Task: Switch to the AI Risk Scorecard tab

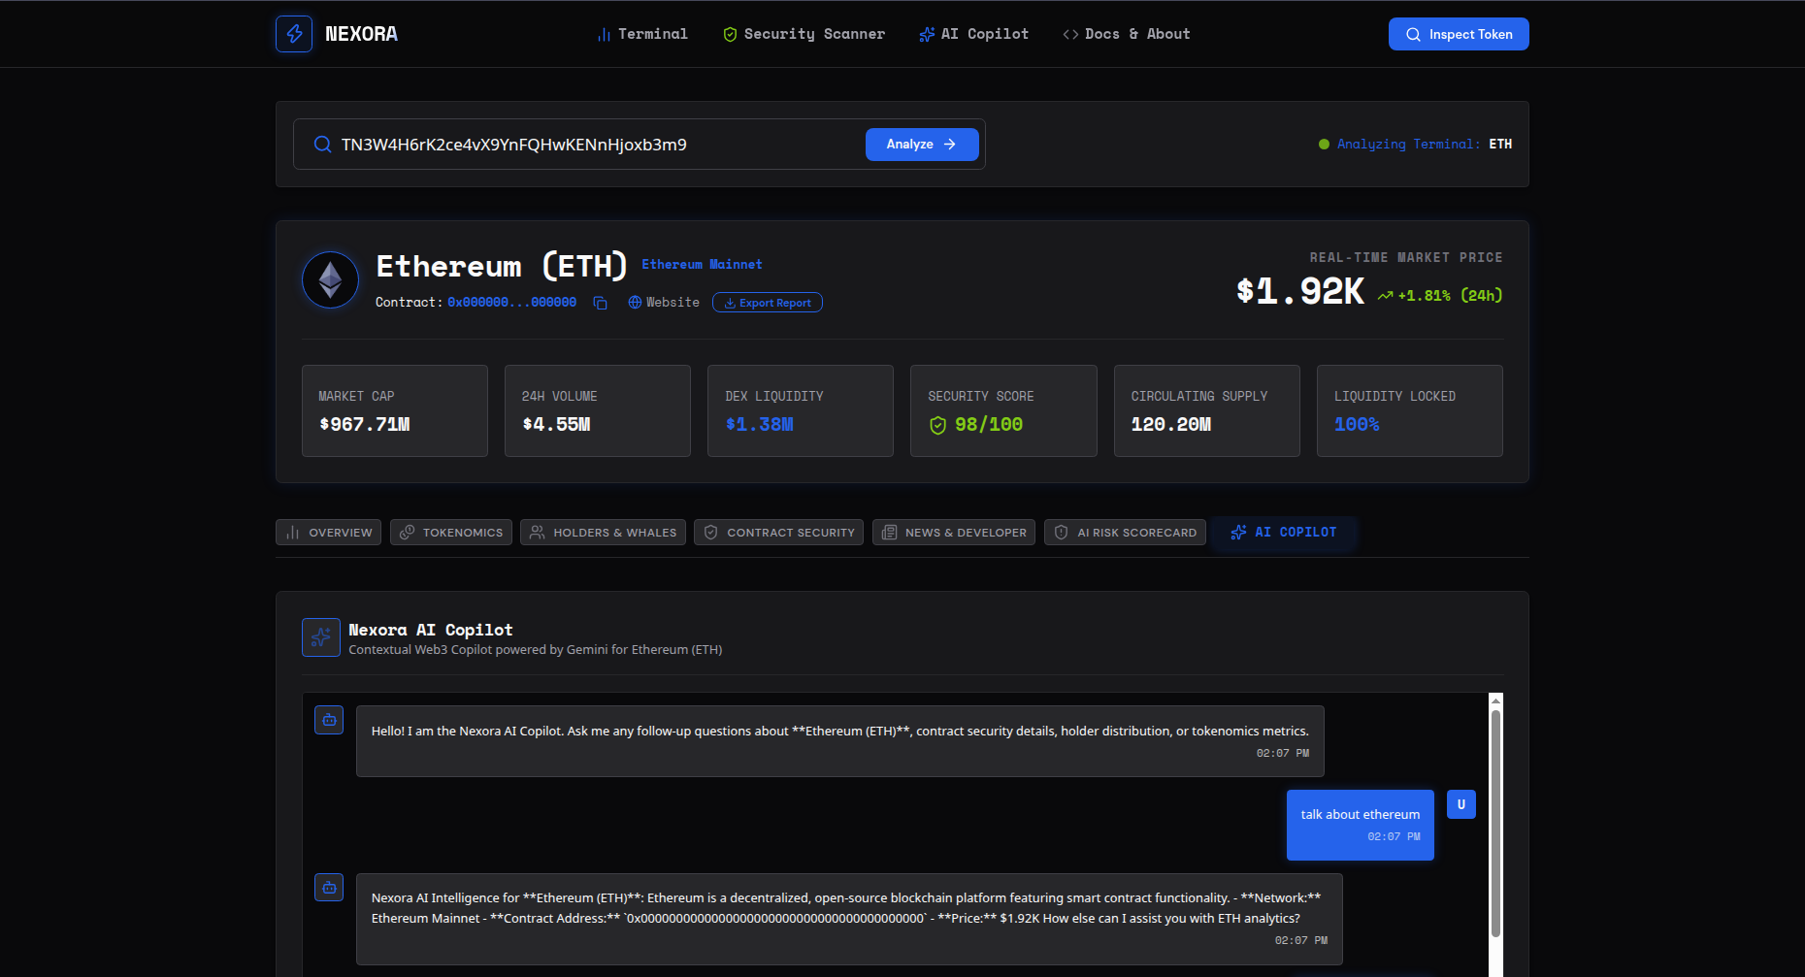Action: click(1126, 533)
